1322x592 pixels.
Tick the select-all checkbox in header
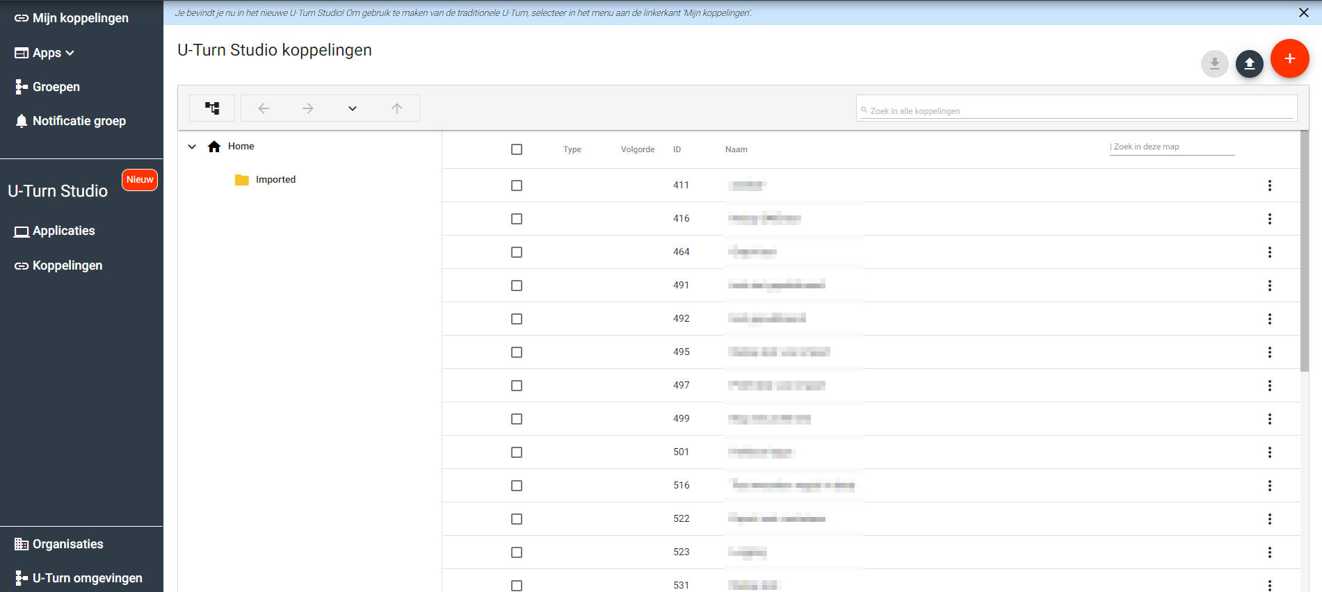(x=517, y=149)
